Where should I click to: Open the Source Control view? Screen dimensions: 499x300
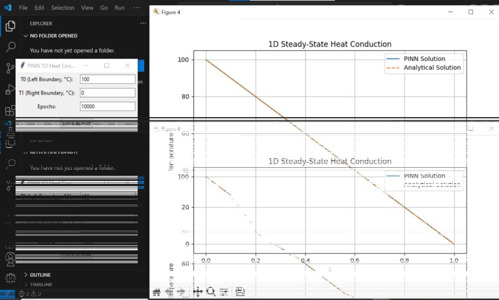(x=10, y=68)
